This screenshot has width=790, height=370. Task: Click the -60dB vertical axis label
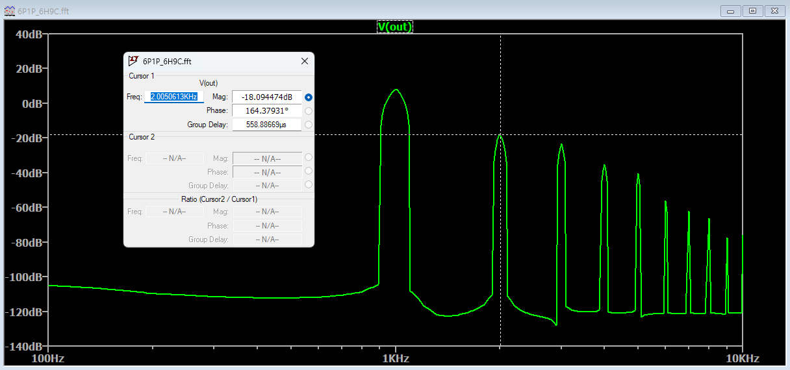(27, 208)
